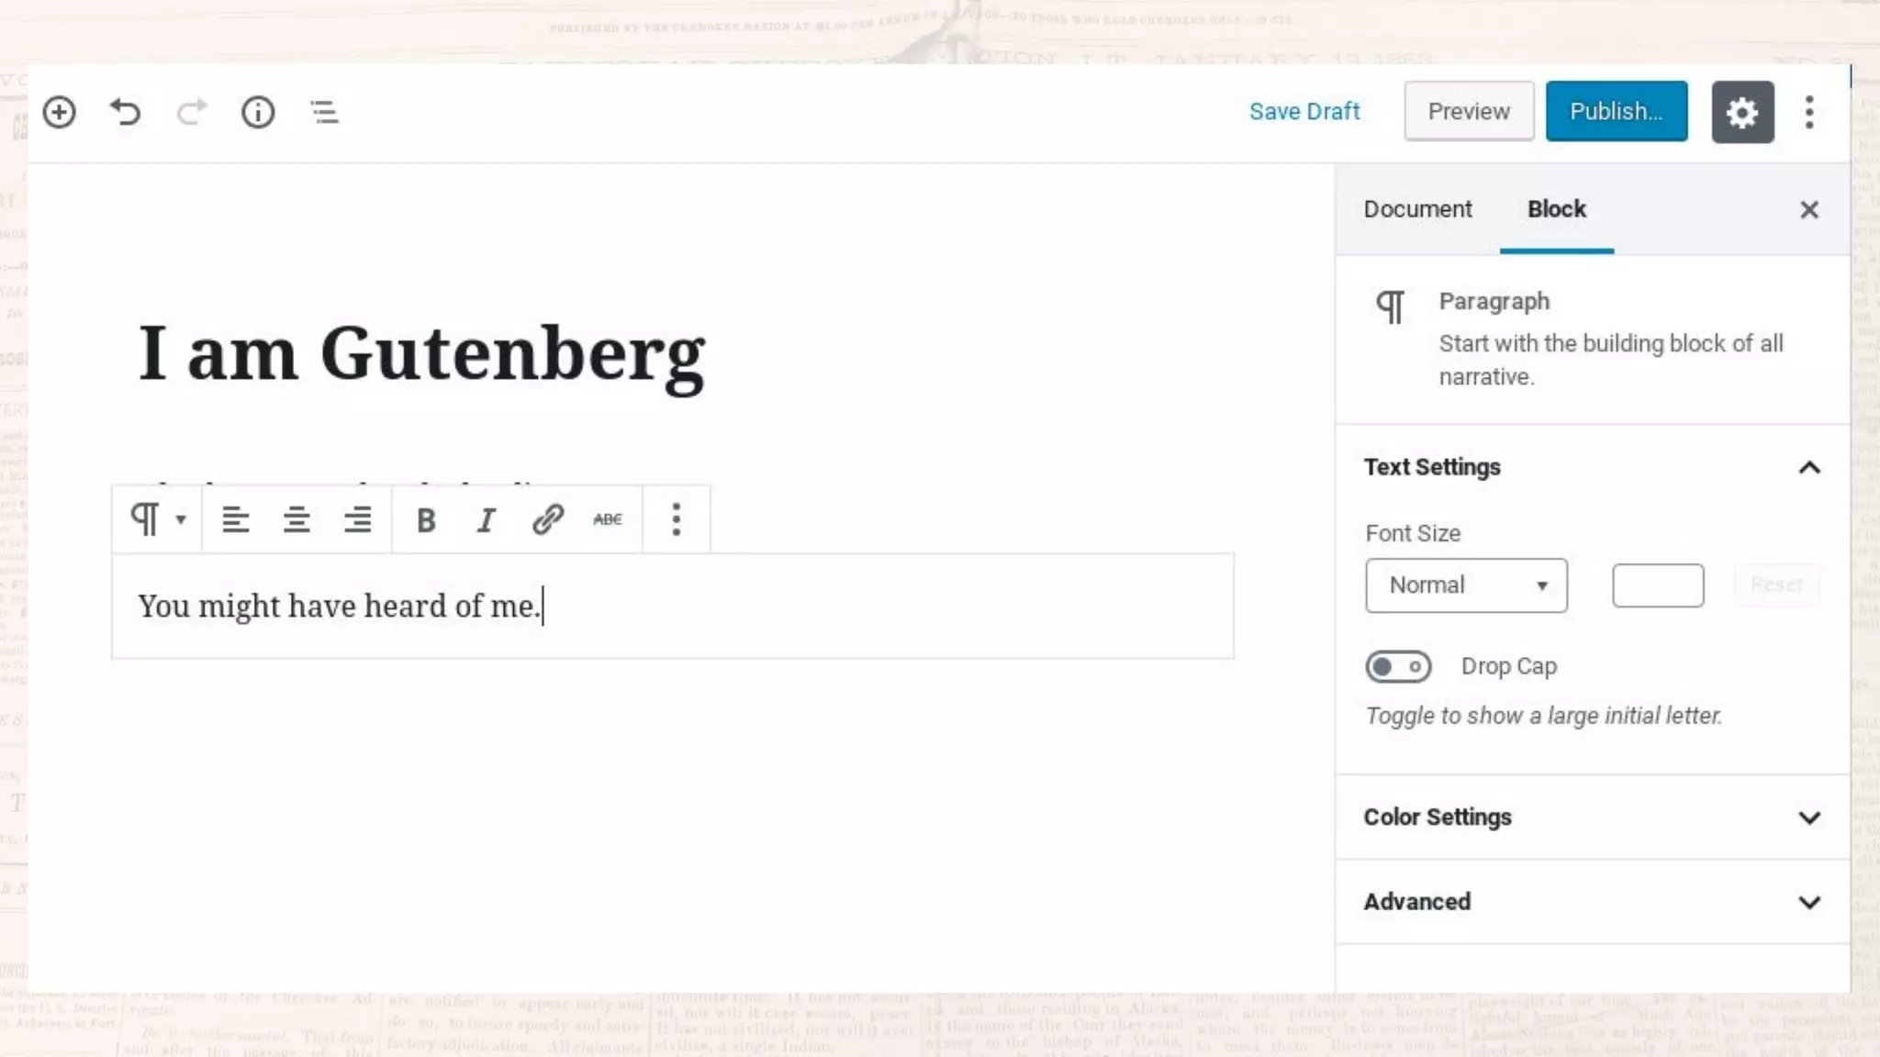Screen dimensions: 1880x1057
Task: Undo the last change
Action: tap(126, 112)
